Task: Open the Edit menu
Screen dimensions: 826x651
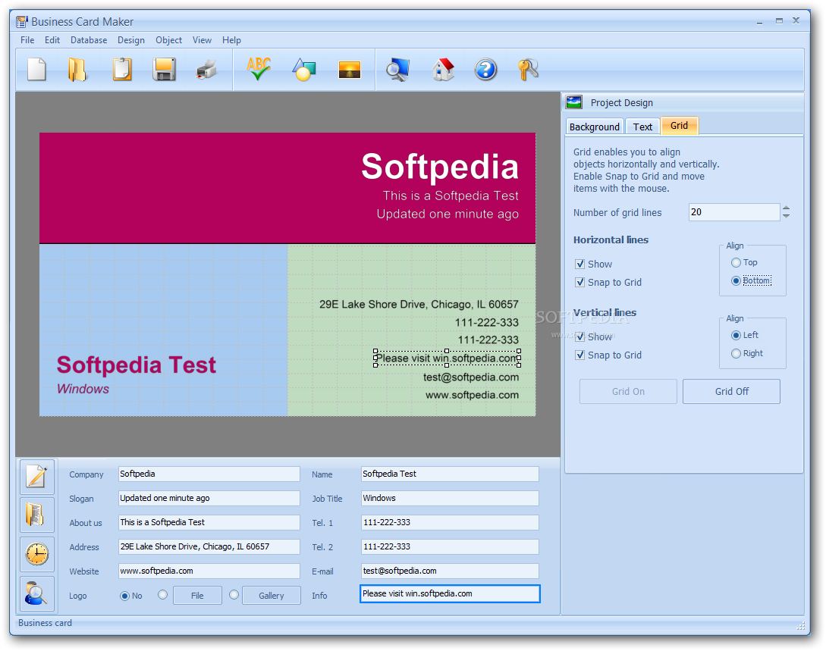Action: 52,40
